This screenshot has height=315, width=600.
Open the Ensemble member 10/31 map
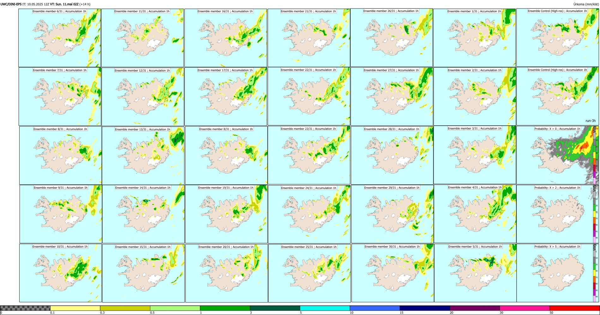tap(61, 273)
